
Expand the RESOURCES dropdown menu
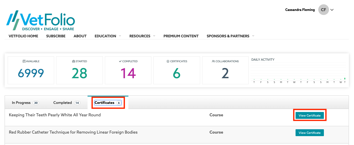142,36
